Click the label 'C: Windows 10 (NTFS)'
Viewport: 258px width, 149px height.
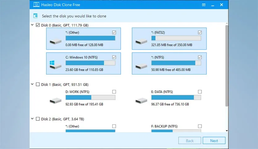pyautogui.click(x=81, y=57)
